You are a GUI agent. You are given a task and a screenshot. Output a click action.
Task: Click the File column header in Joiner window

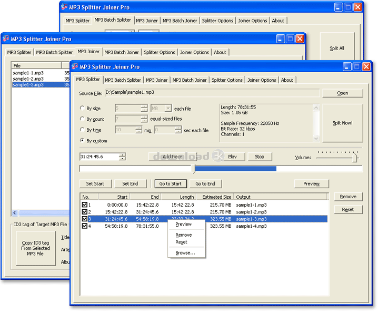pos(36,65)
